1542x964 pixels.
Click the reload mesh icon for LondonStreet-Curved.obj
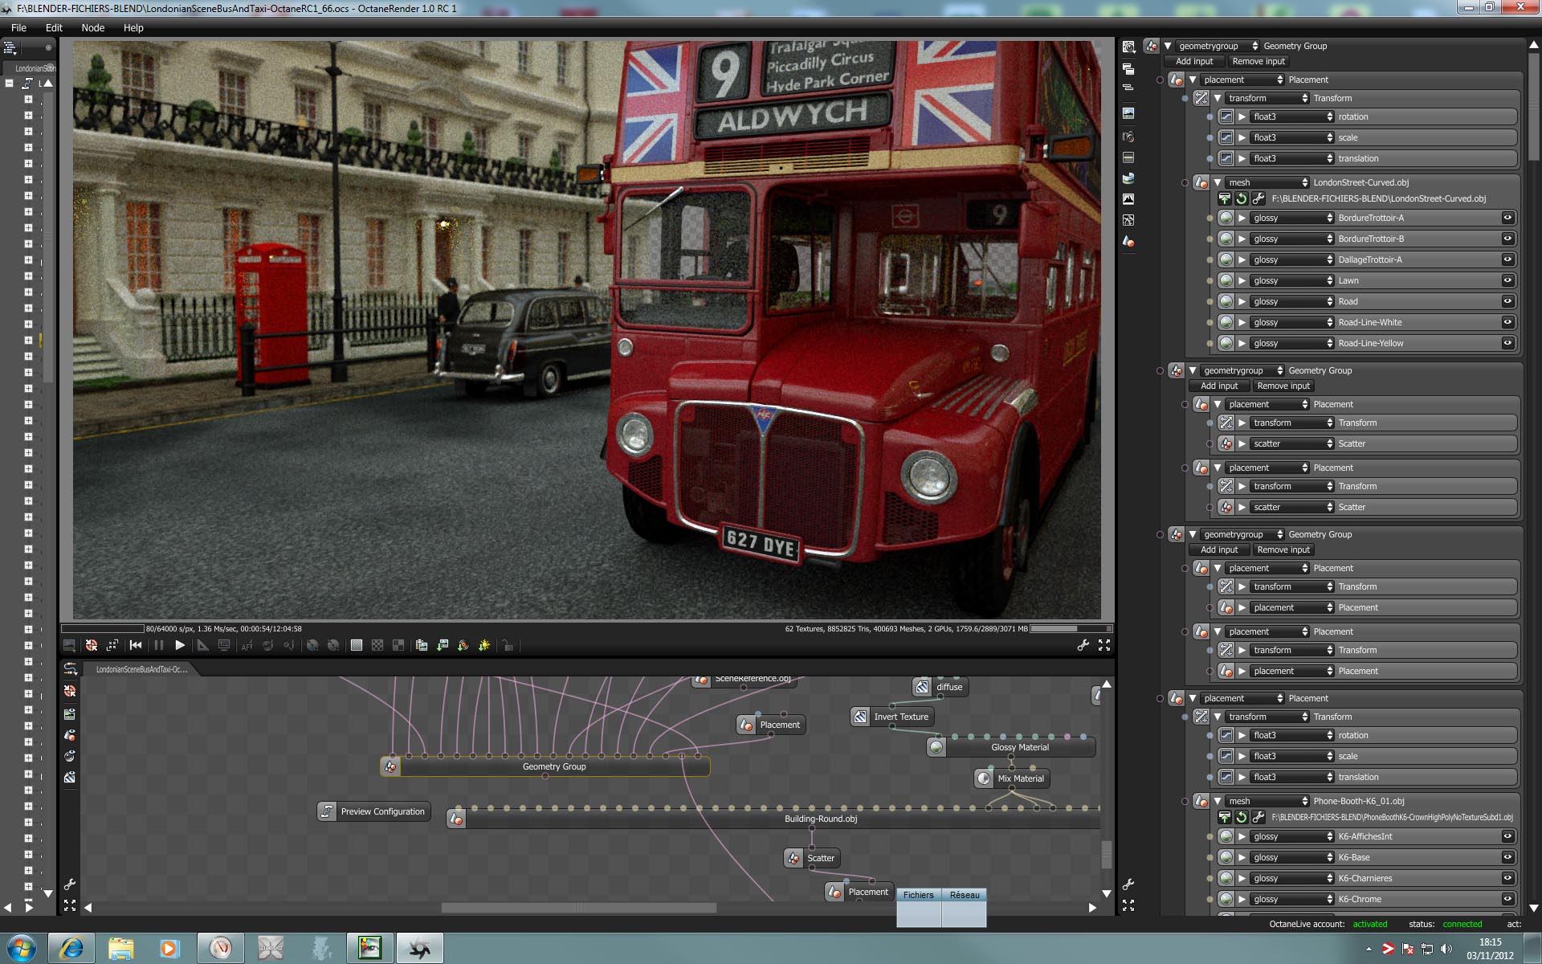(1242, 198)
